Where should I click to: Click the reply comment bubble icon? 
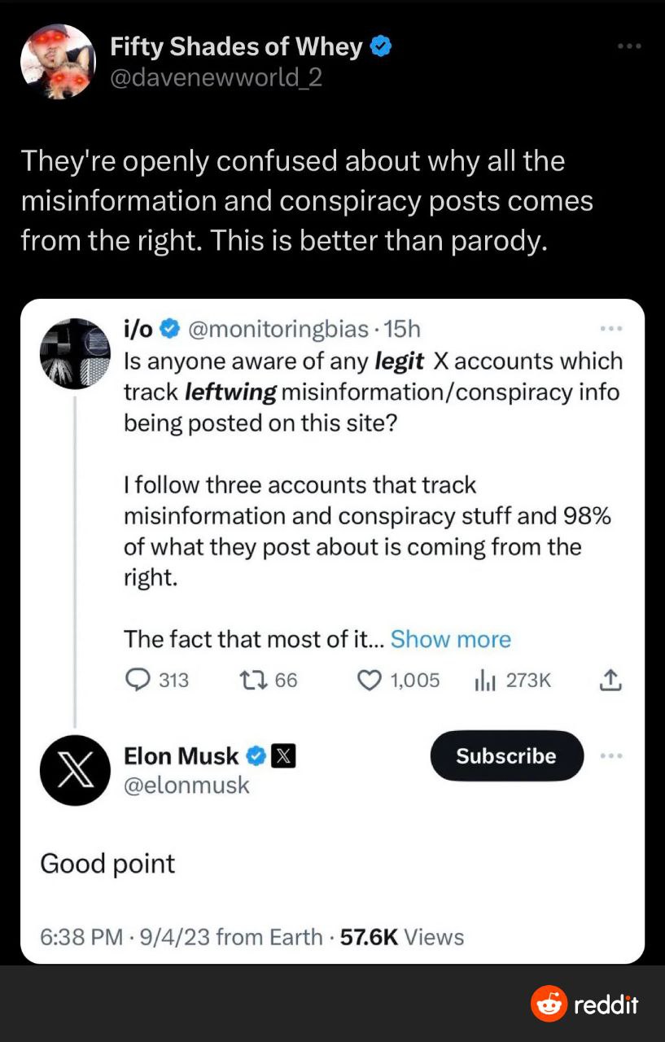tap(137, 680)
